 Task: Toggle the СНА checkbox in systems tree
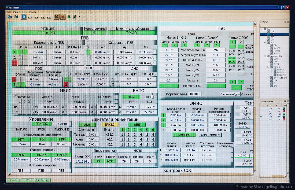(x=268, y=32)
